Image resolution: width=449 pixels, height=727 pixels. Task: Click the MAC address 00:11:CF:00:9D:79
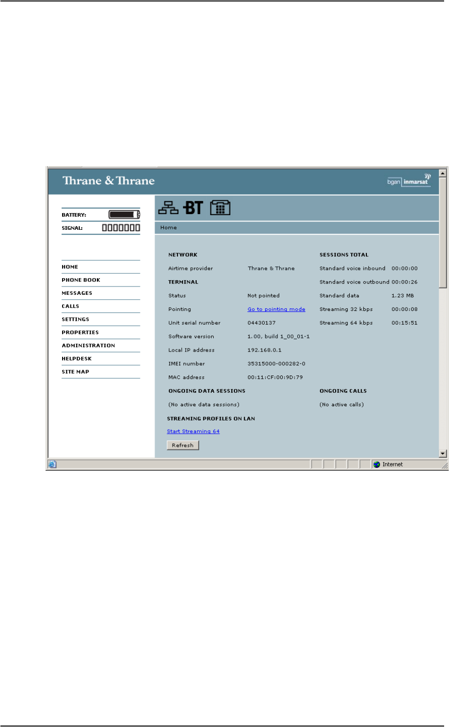275,377
